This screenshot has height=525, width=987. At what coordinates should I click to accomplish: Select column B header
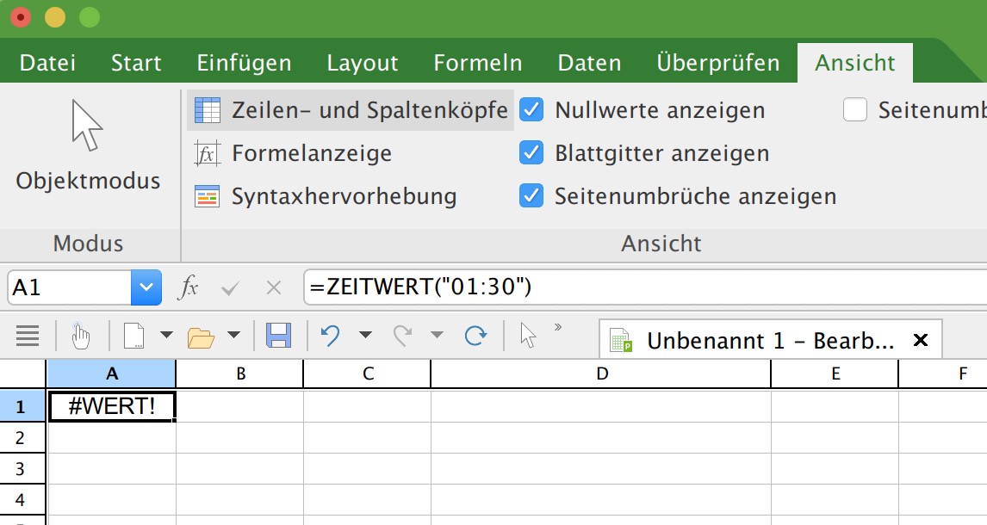[239, 374]
